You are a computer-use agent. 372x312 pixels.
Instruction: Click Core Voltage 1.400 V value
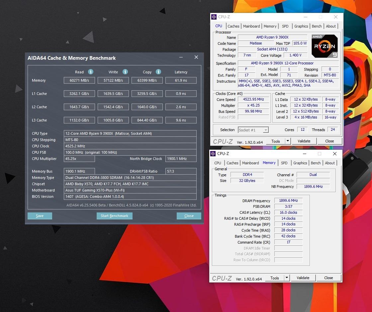[295, 55]
